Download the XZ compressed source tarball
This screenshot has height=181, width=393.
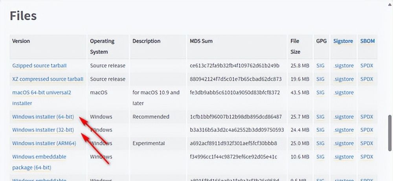(x=48, y=79)
